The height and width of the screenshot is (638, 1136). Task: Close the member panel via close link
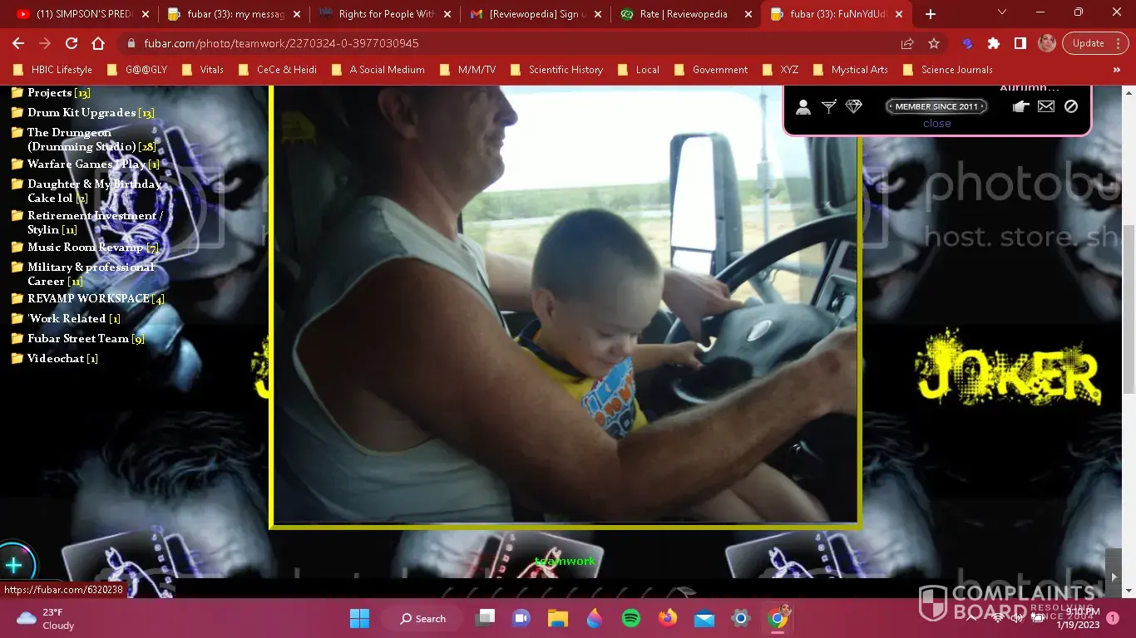tap(937, 124)
